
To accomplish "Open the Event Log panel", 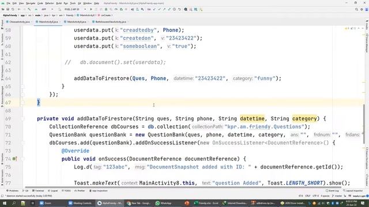I will tap(332, 191).
